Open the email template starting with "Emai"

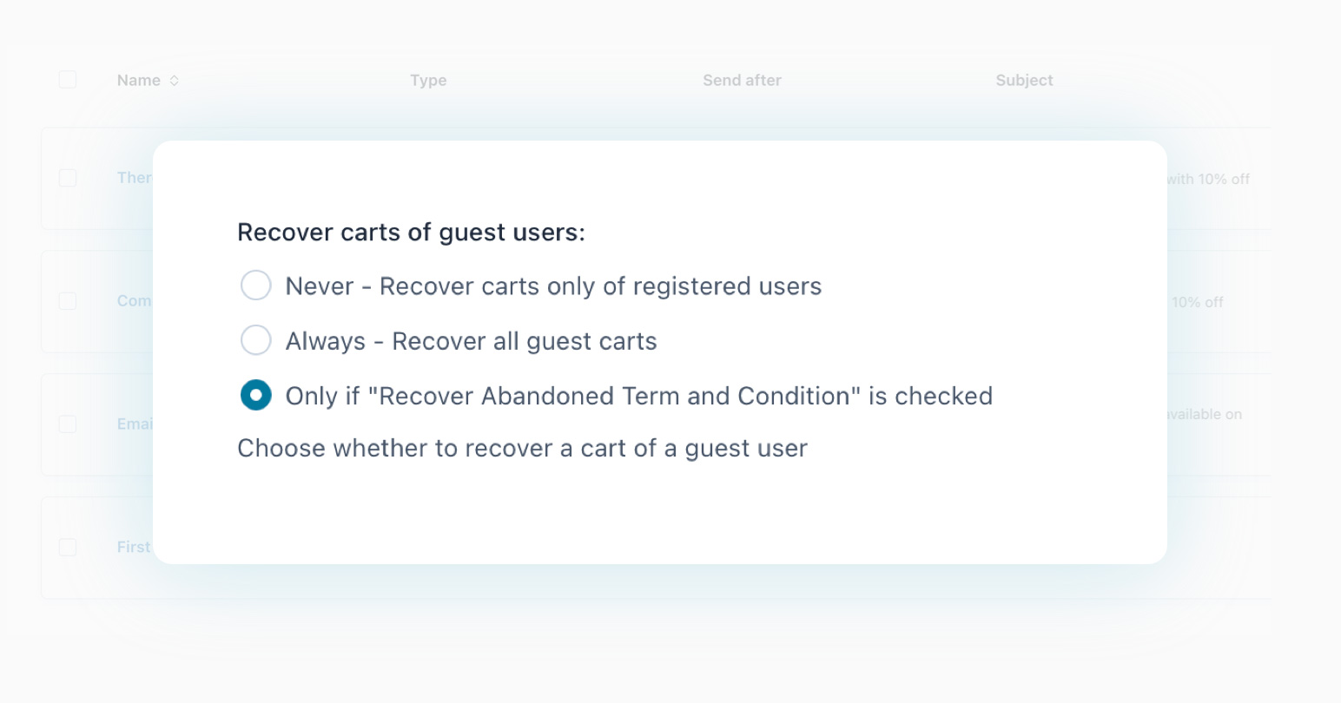(135, 424)
